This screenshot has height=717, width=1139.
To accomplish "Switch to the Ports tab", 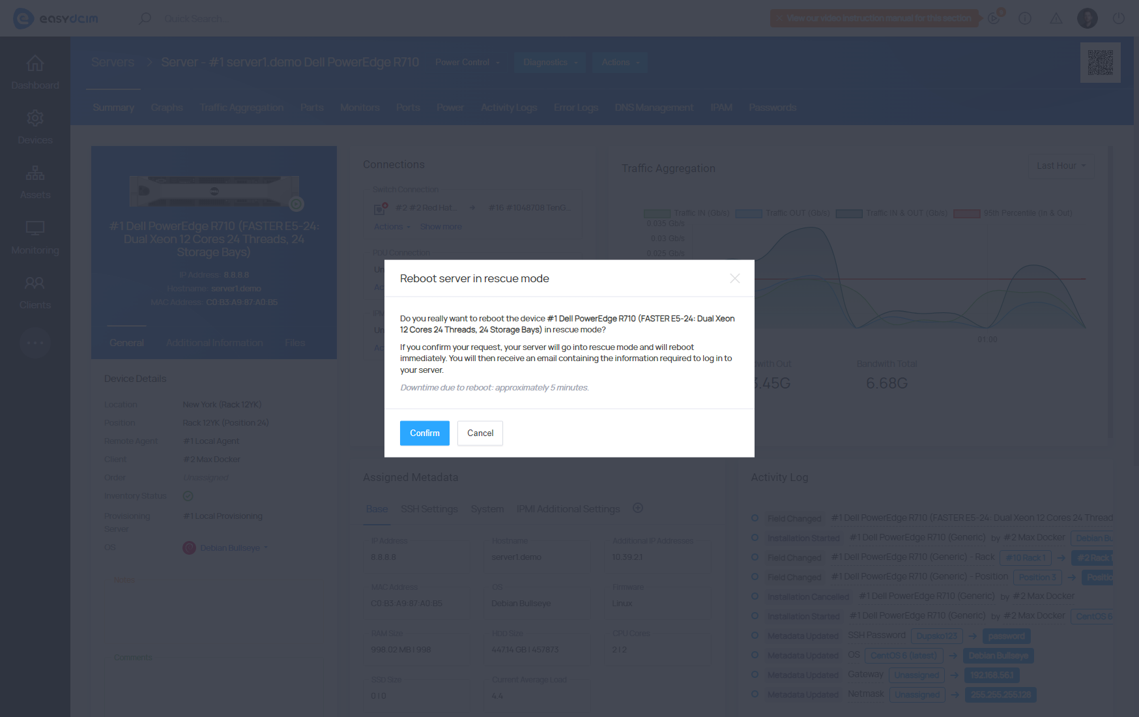I will [x=408, y=108].
